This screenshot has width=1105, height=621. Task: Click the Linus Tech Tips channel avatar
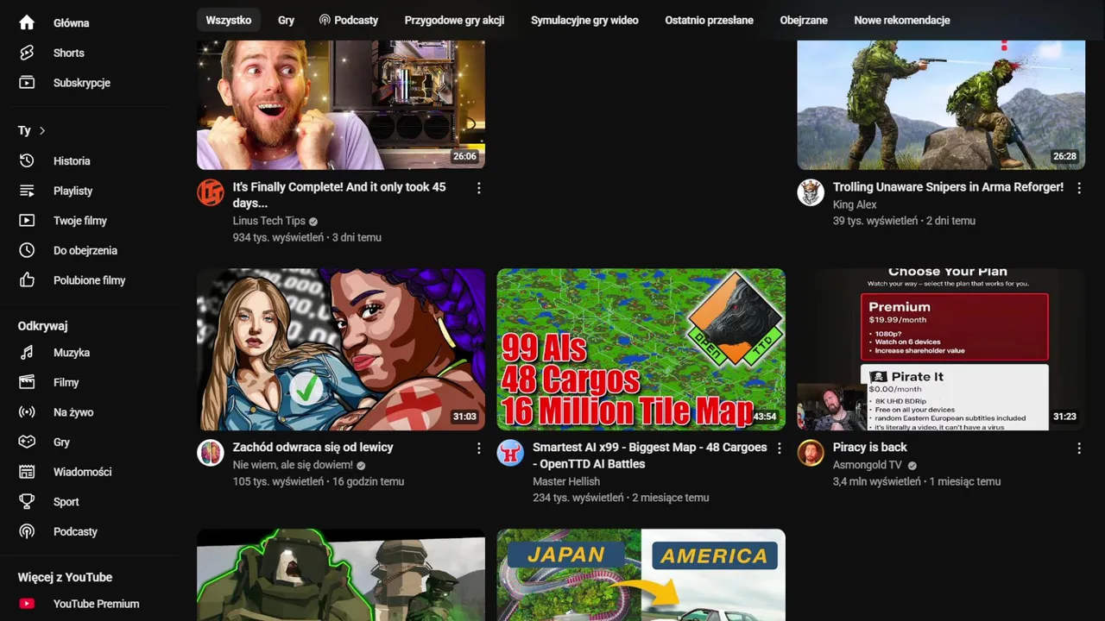click(211, 192)
